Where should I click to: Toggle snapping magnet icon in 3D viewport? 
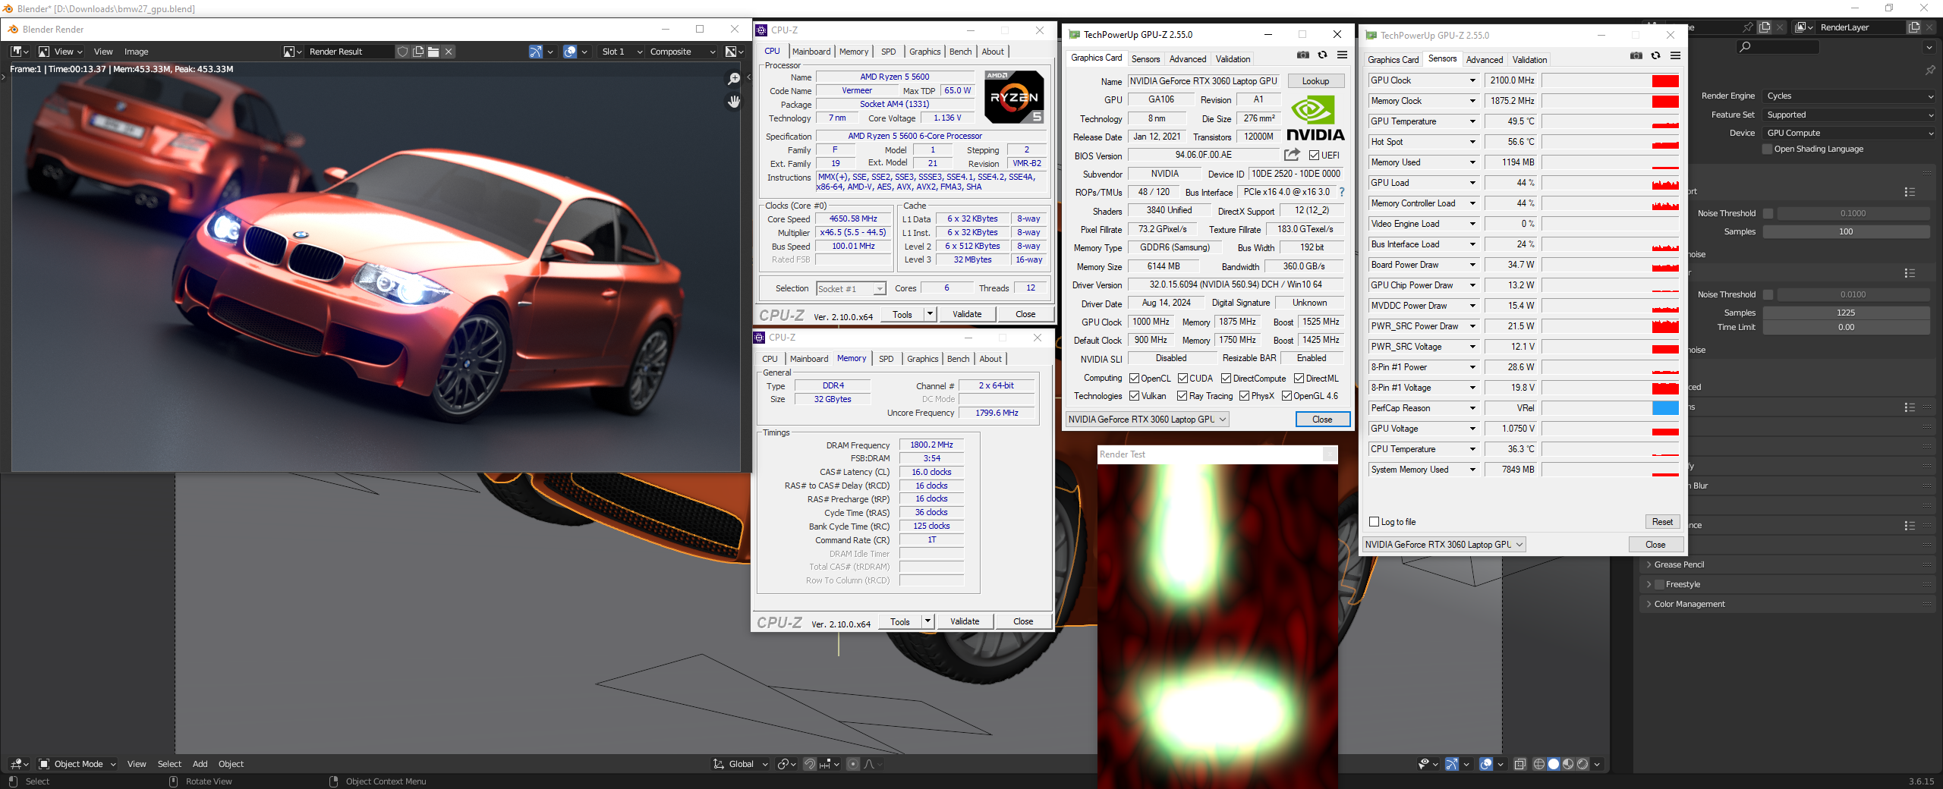pos(810,764)
